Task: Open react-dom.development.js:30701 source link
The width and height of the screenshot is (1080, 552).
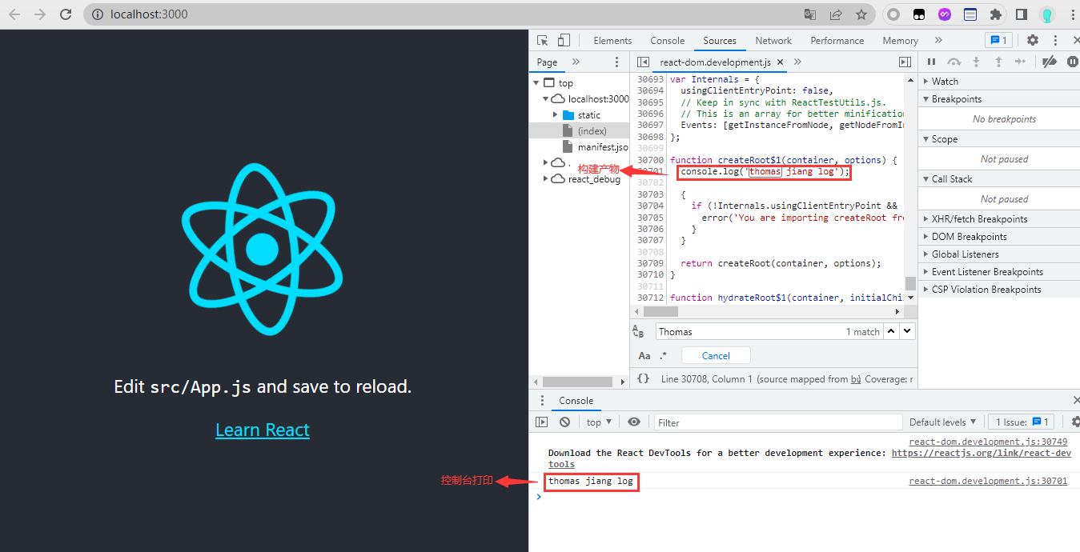Action: click(988, 481)
